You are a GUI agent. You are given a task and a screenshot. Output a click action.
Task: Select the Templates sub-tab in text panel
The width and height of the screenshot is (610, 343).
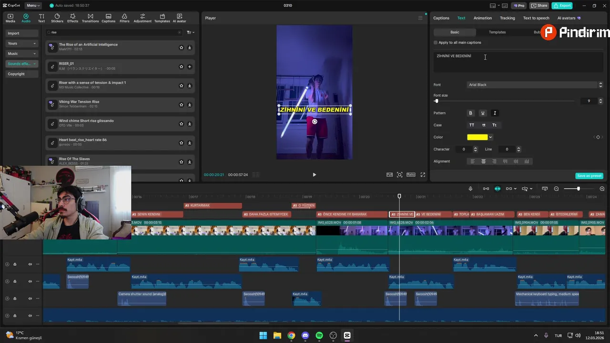click(497, 32)
